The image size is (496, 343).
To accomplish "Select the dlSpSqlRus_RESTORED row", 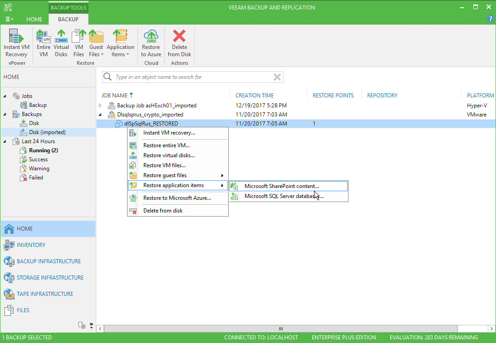I will tap(296, 124).
